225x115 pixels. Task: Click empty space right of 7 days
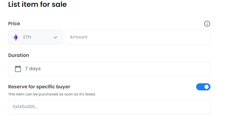coord(125,69)
